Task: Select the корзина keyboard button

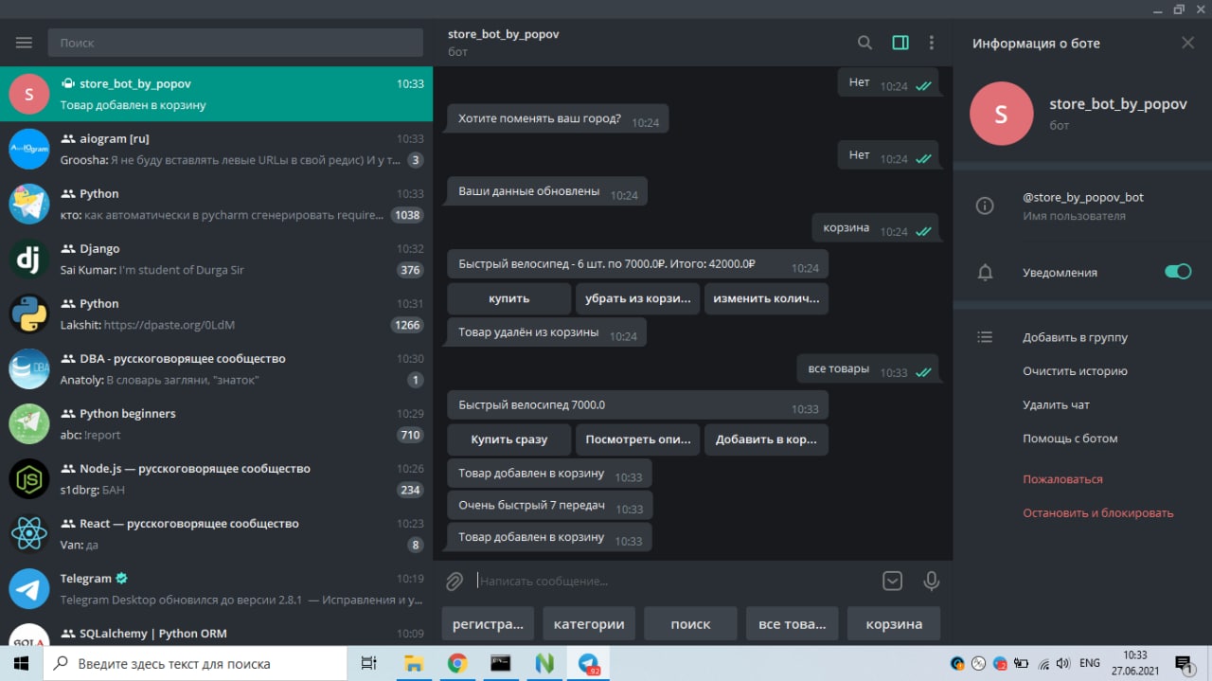Action: [x=893, y=624]
